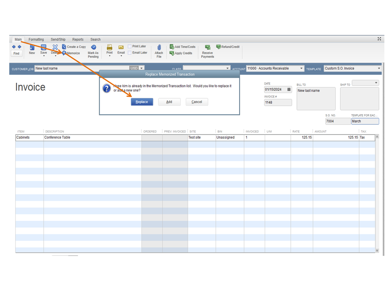Click the Add Time/Costs icon
The width and height of the screenshot is (389, 291).
point(172,47)
